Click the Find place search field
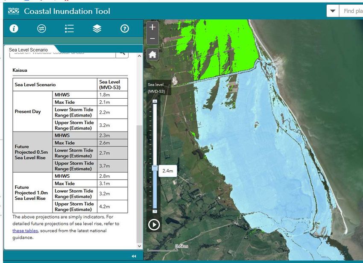The width and height of the screenshot is (363, 263). pos(351,11)
